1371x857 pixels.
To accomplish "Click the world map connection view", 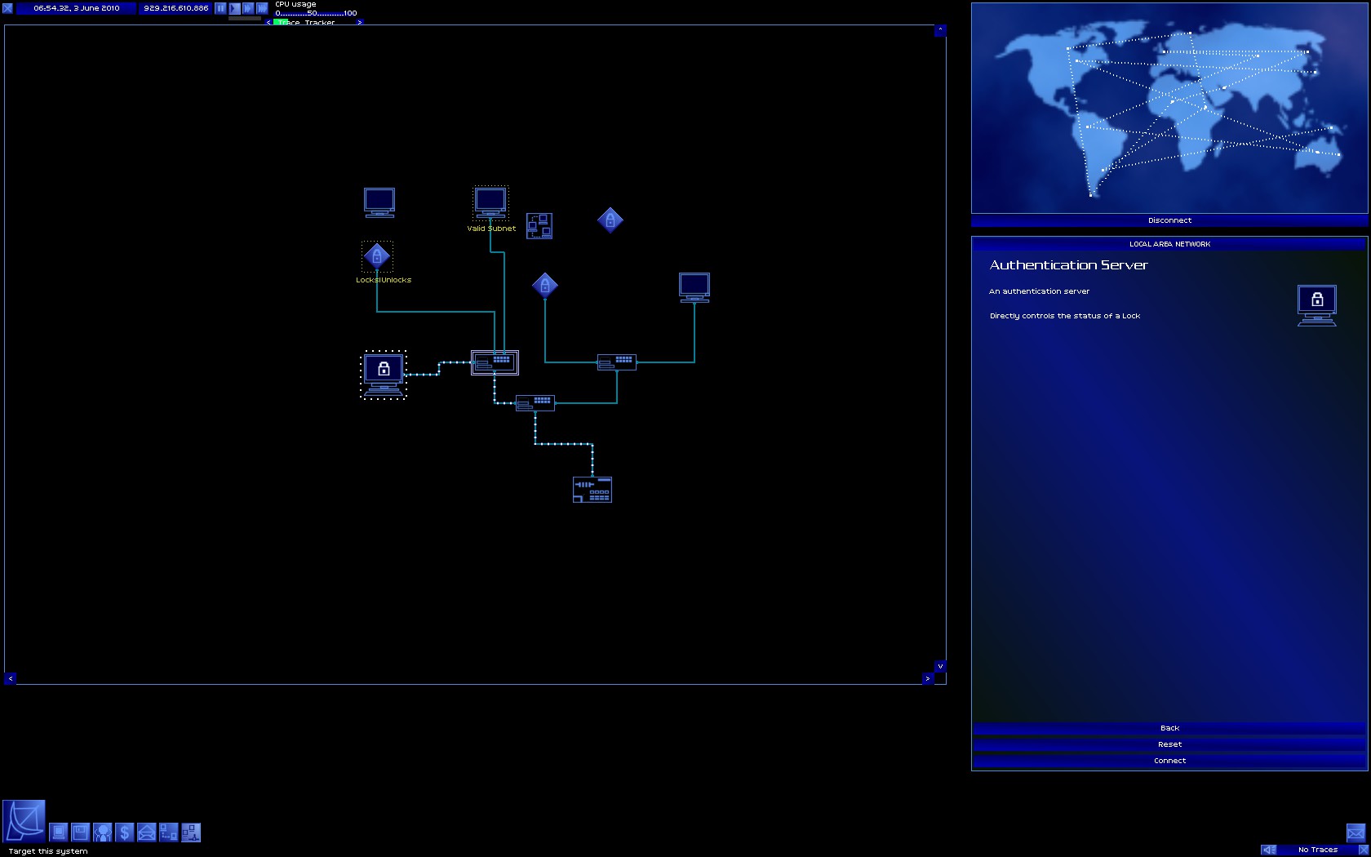I will click(1169, 108).
